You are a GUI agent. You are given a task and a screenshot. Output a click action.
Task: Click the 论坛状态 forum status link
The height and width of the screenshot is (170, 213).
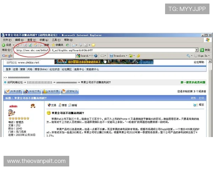pos(54,69)
